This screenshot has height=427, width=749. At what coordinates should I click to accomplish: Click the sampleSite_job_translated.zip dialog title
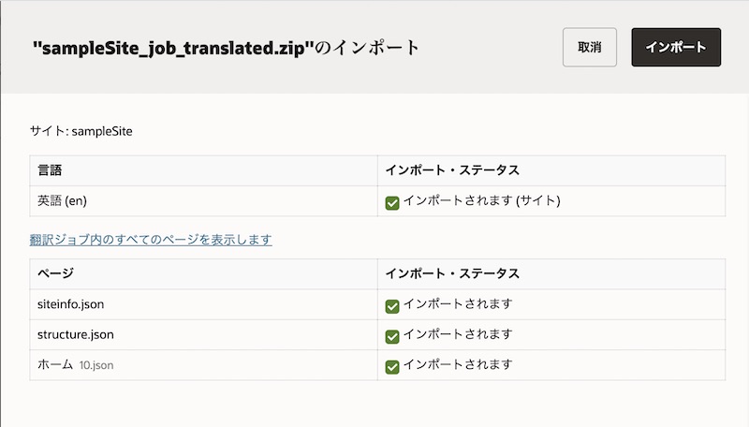[225, 48]
